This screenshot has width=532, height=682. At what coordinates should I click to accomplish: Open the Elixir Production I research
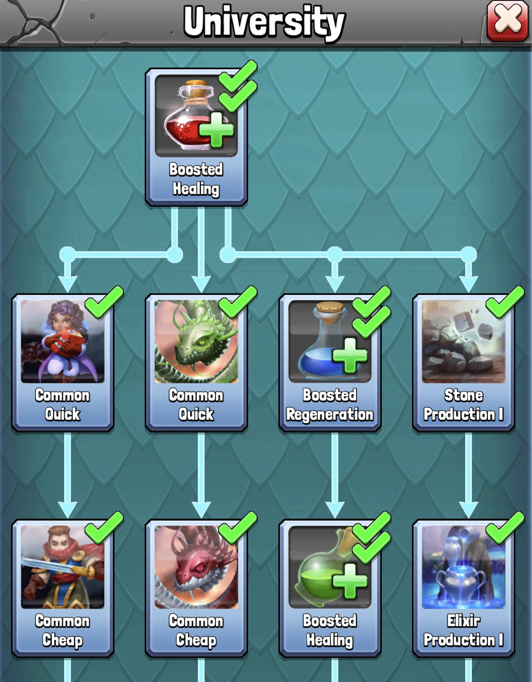pyautogui.click(x=463, y=588)
